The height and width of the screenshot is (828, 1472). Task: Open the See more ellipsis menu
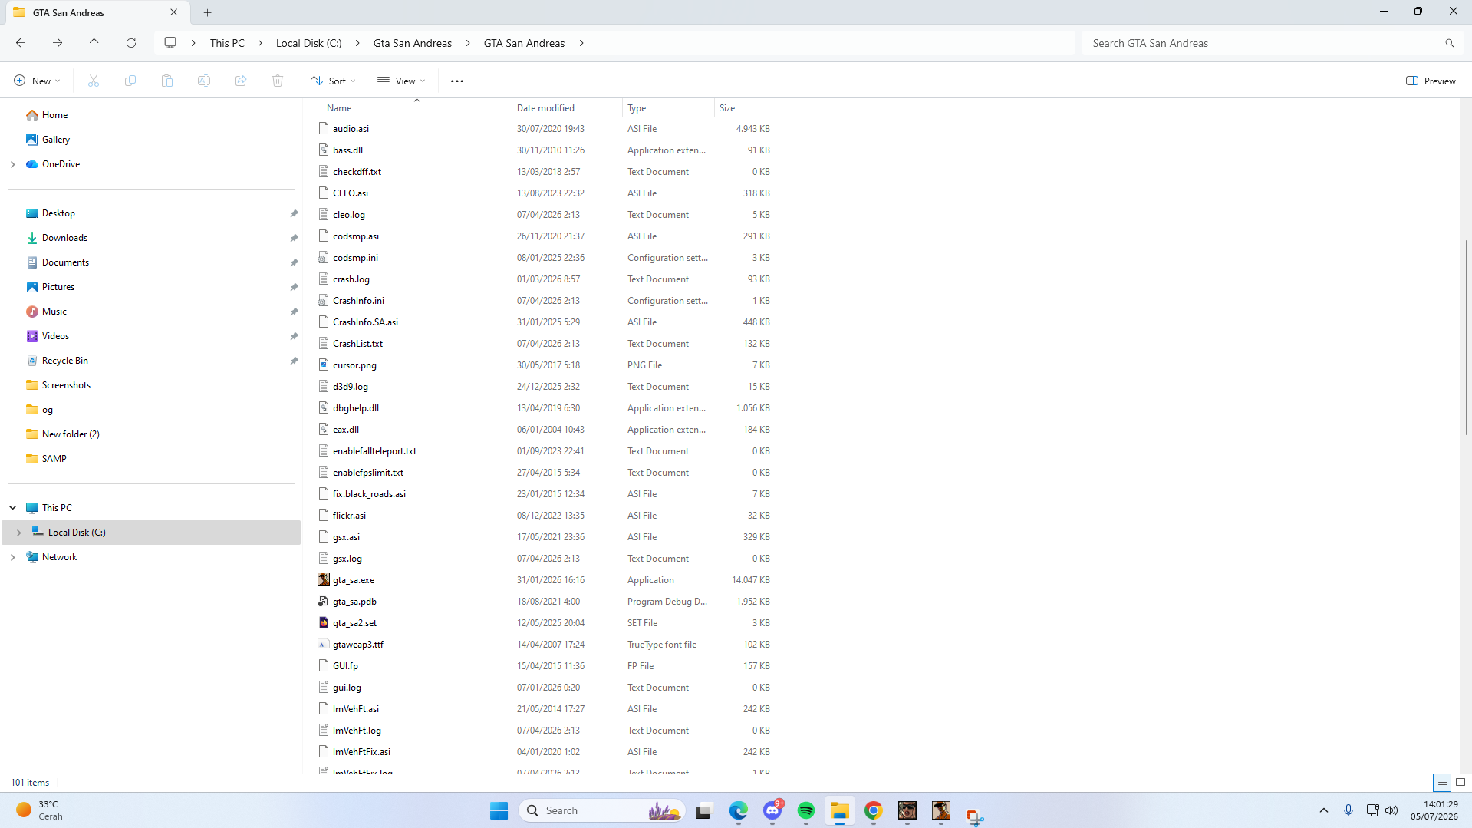pyautogui.click(x=457, y=81)
